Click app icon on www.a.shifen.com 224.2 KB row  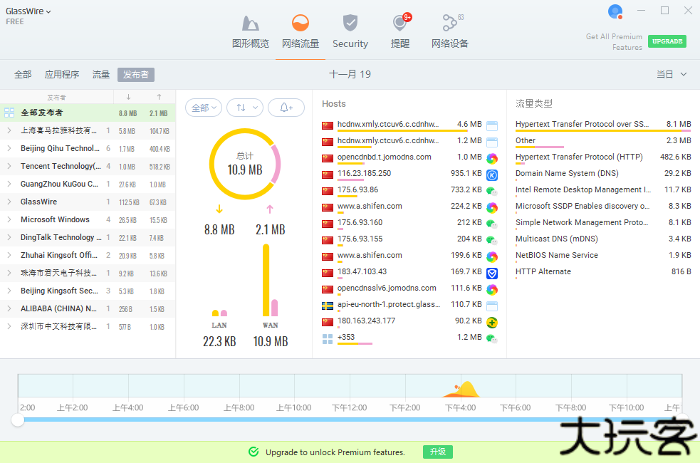coord(492,207)
